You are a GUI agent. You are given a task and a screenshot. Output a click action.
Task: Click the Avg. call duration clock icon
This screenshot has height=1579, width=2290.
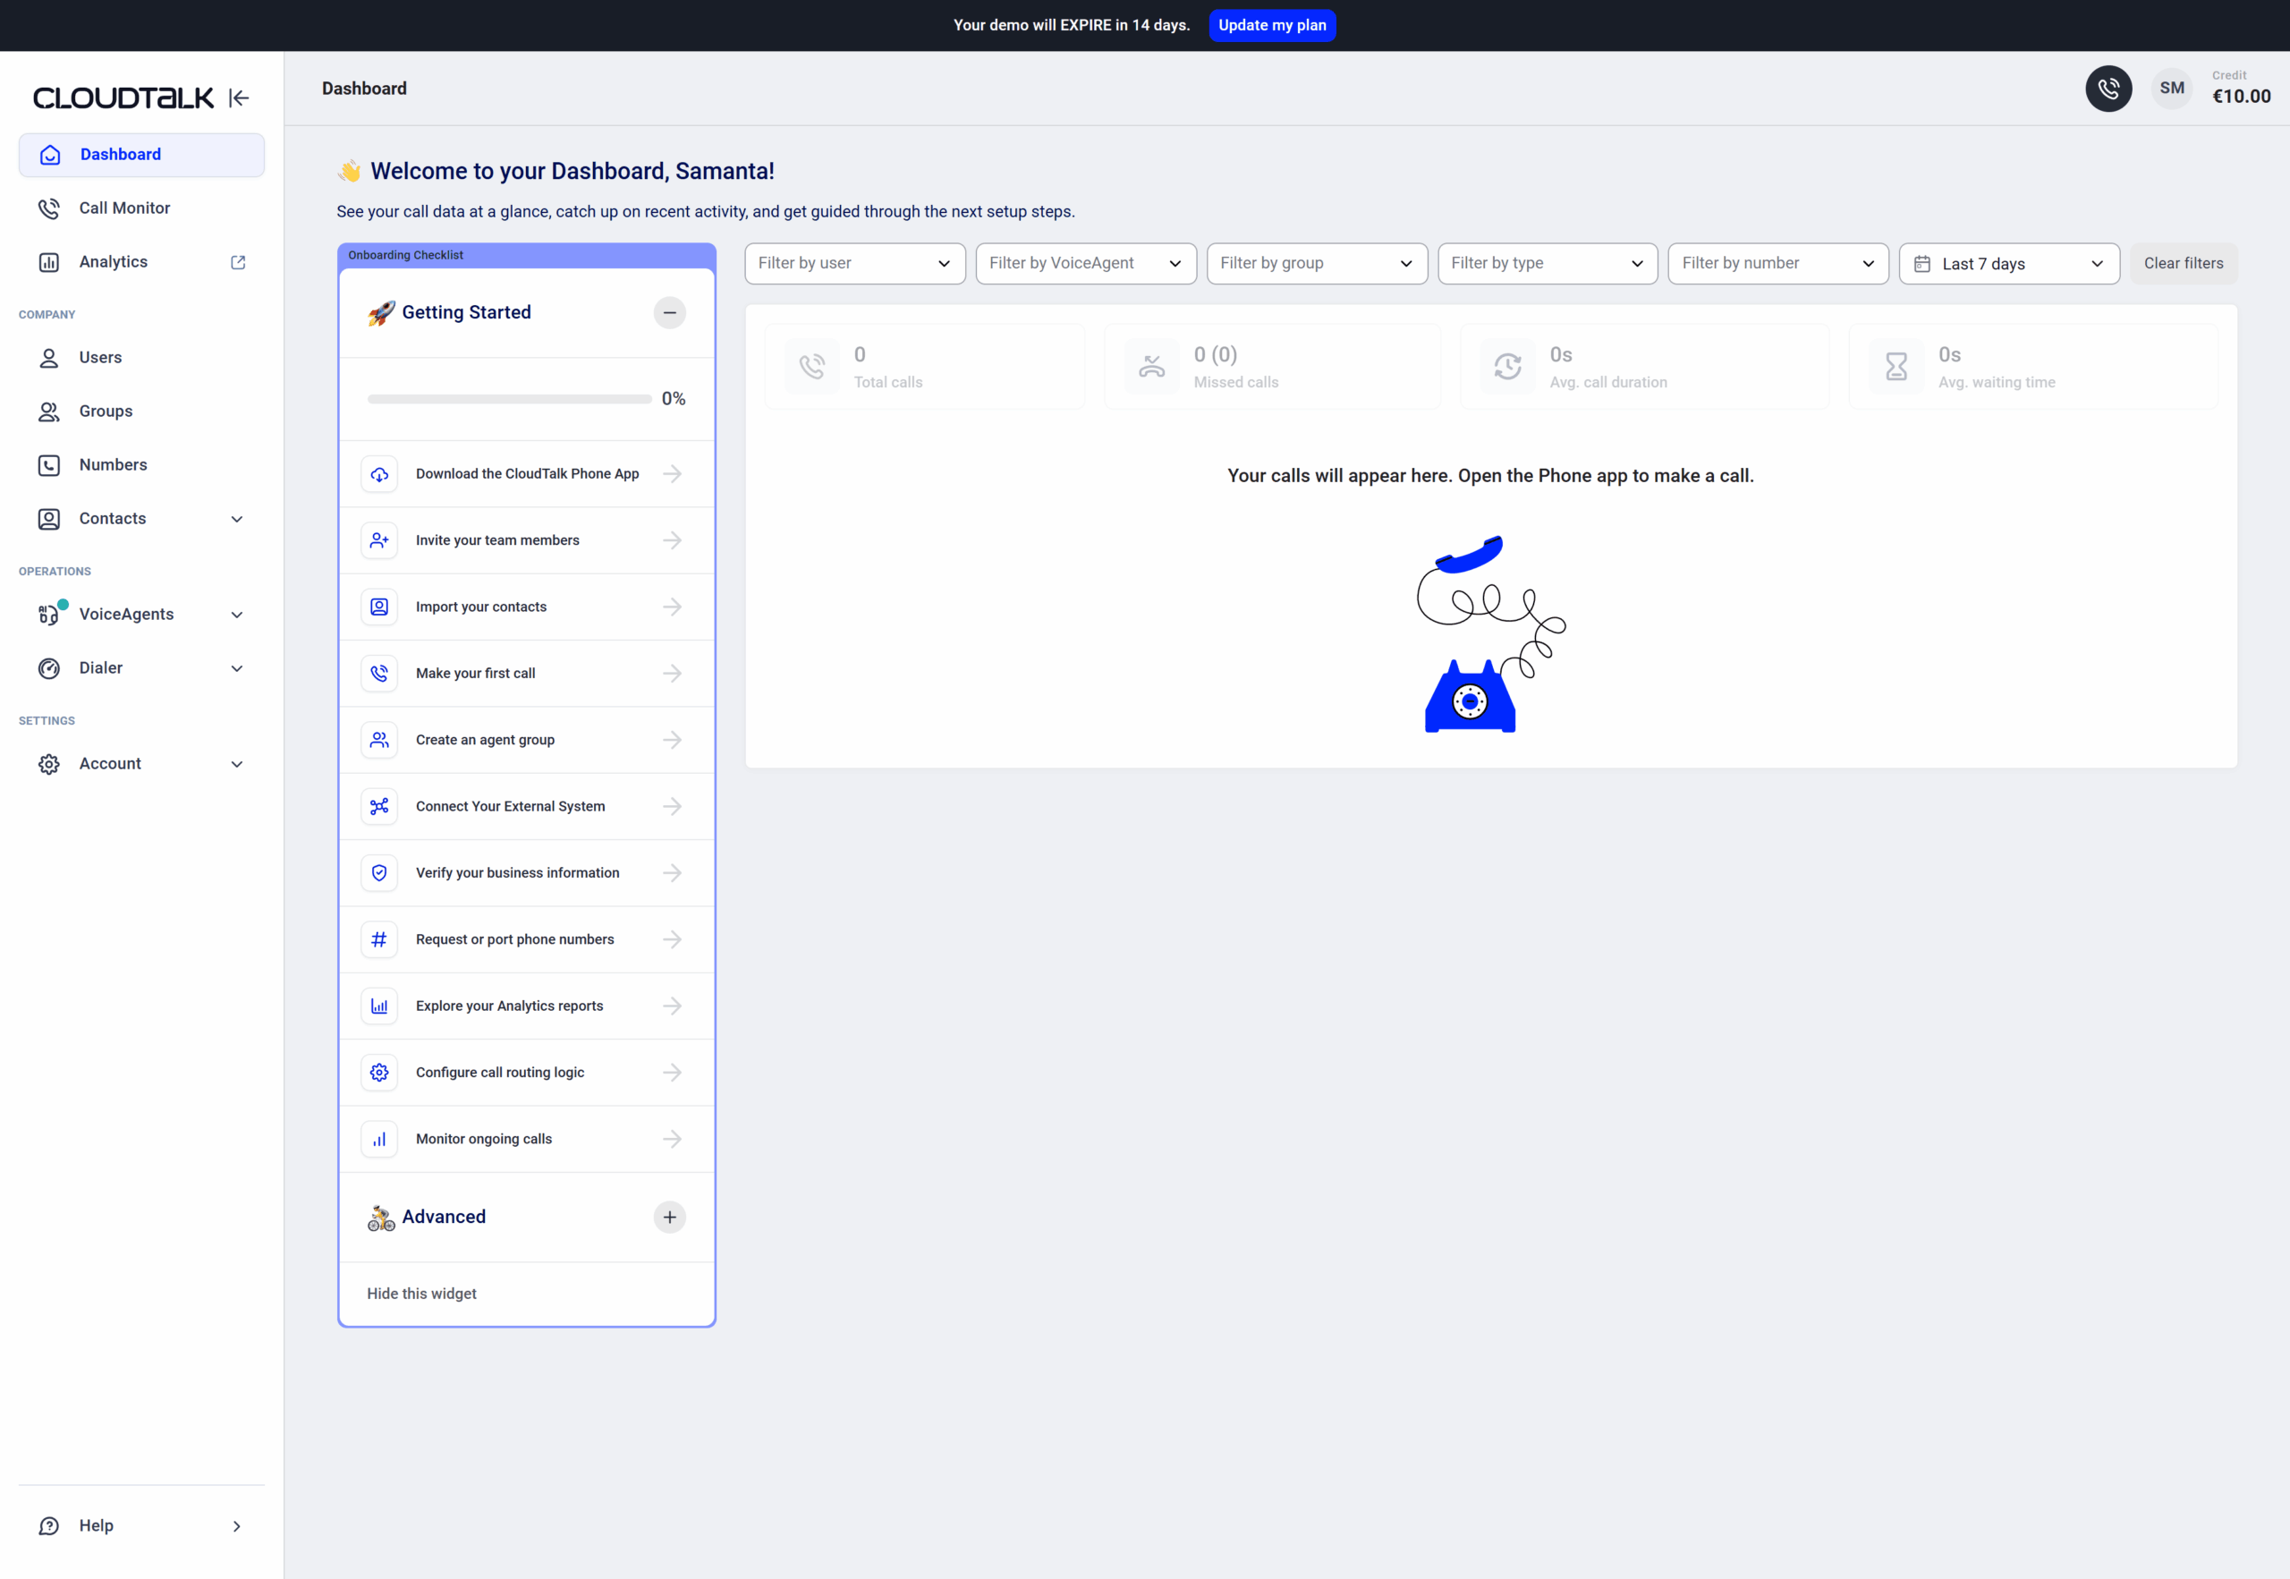tap(1507, 367)
